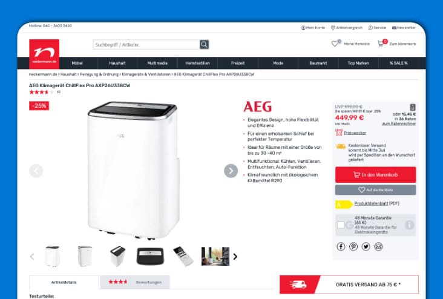Advance to next product image arrow

click(231, 171)
